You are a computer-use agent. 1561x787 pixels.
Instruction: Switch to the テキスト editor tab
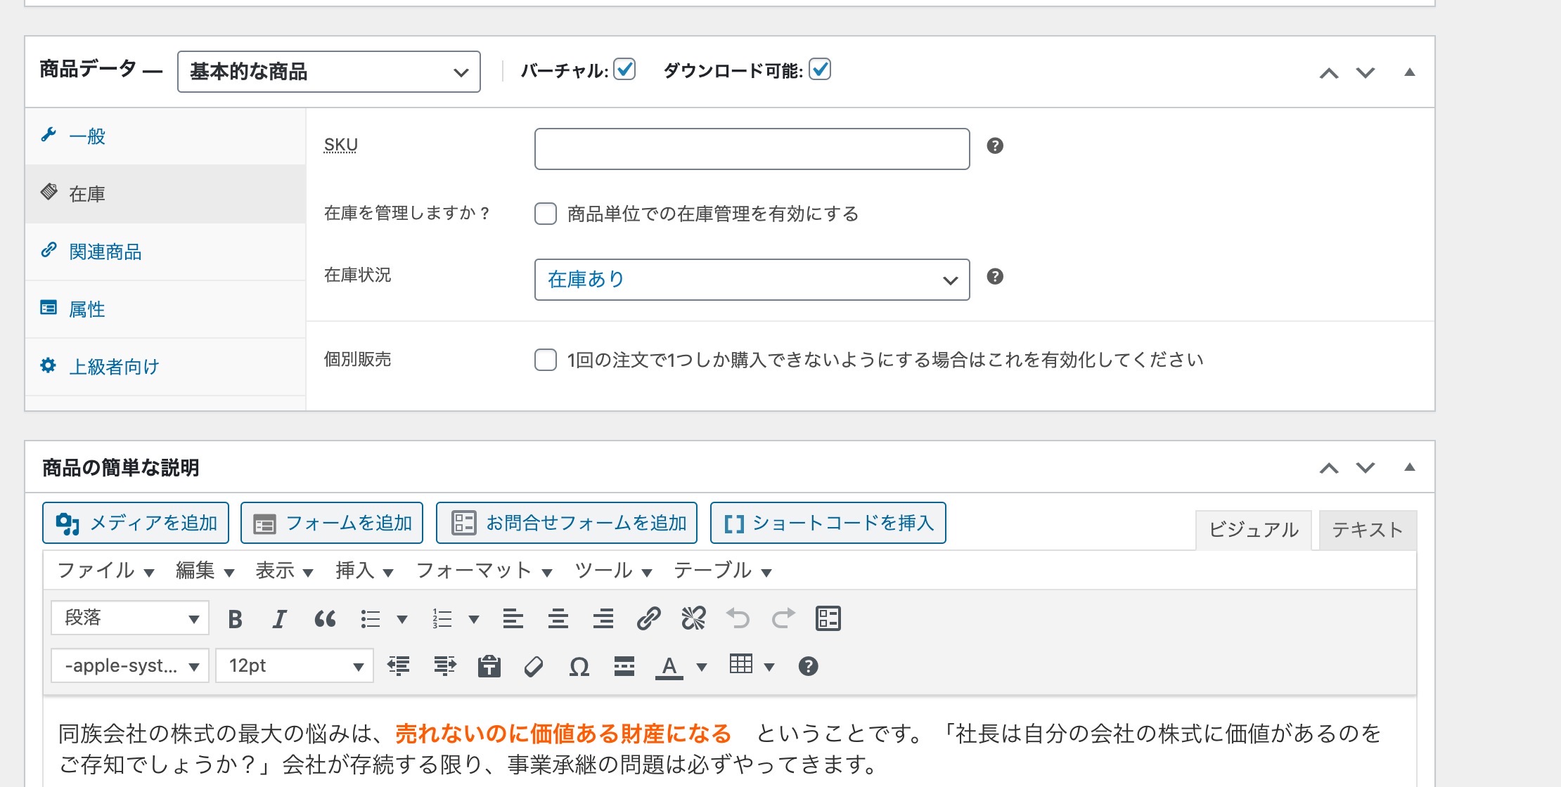point(1367,530)
